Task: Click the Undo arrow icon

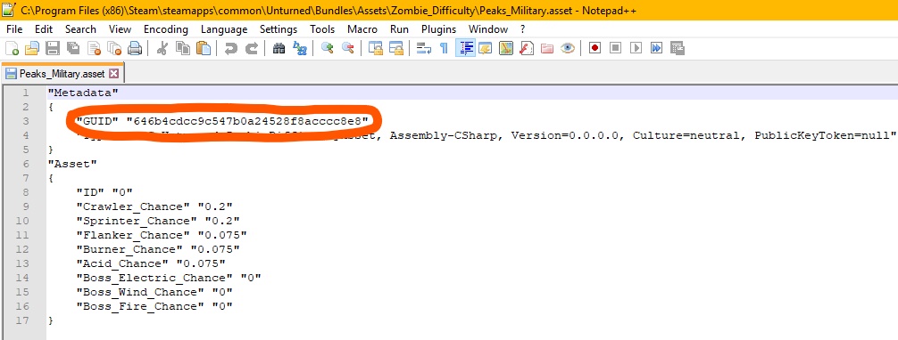Action: tap(231, 49)
